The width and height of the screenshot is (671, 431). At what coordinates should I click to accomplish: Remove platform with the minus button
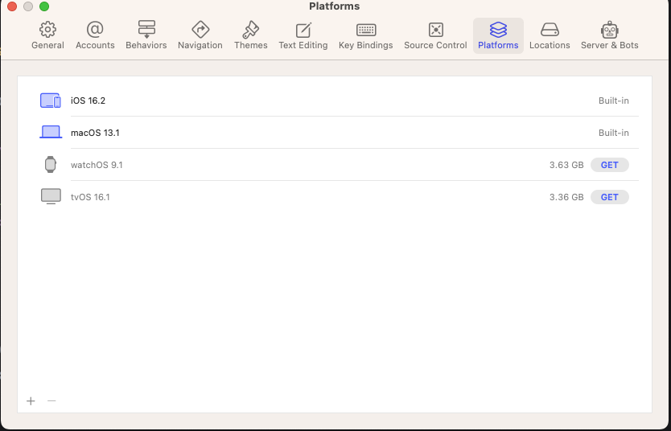click(51, 400)
